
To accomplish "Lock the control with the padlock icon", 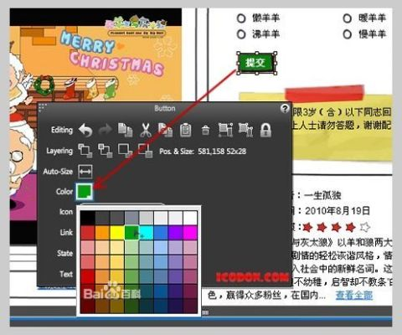I will (265, 130).
